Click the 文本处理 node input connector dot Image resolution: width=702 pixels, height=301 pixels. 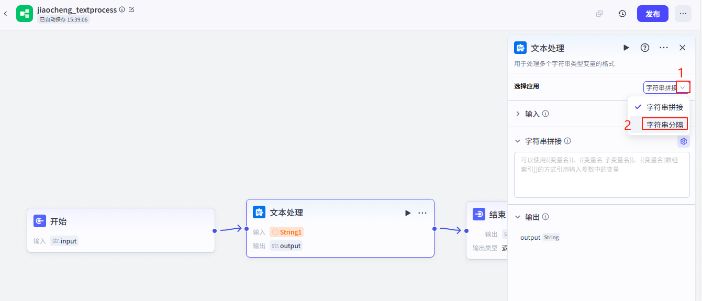click(x=246, y=228)
